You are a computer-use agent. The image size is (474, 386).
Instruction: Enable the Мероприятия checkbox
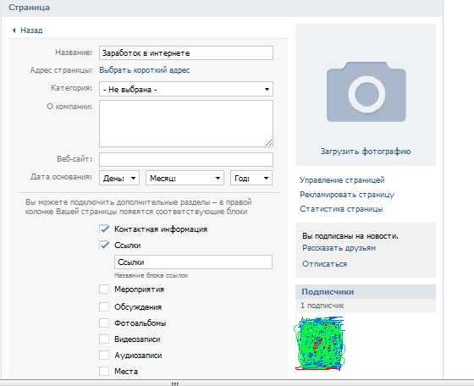click(104, 289)
